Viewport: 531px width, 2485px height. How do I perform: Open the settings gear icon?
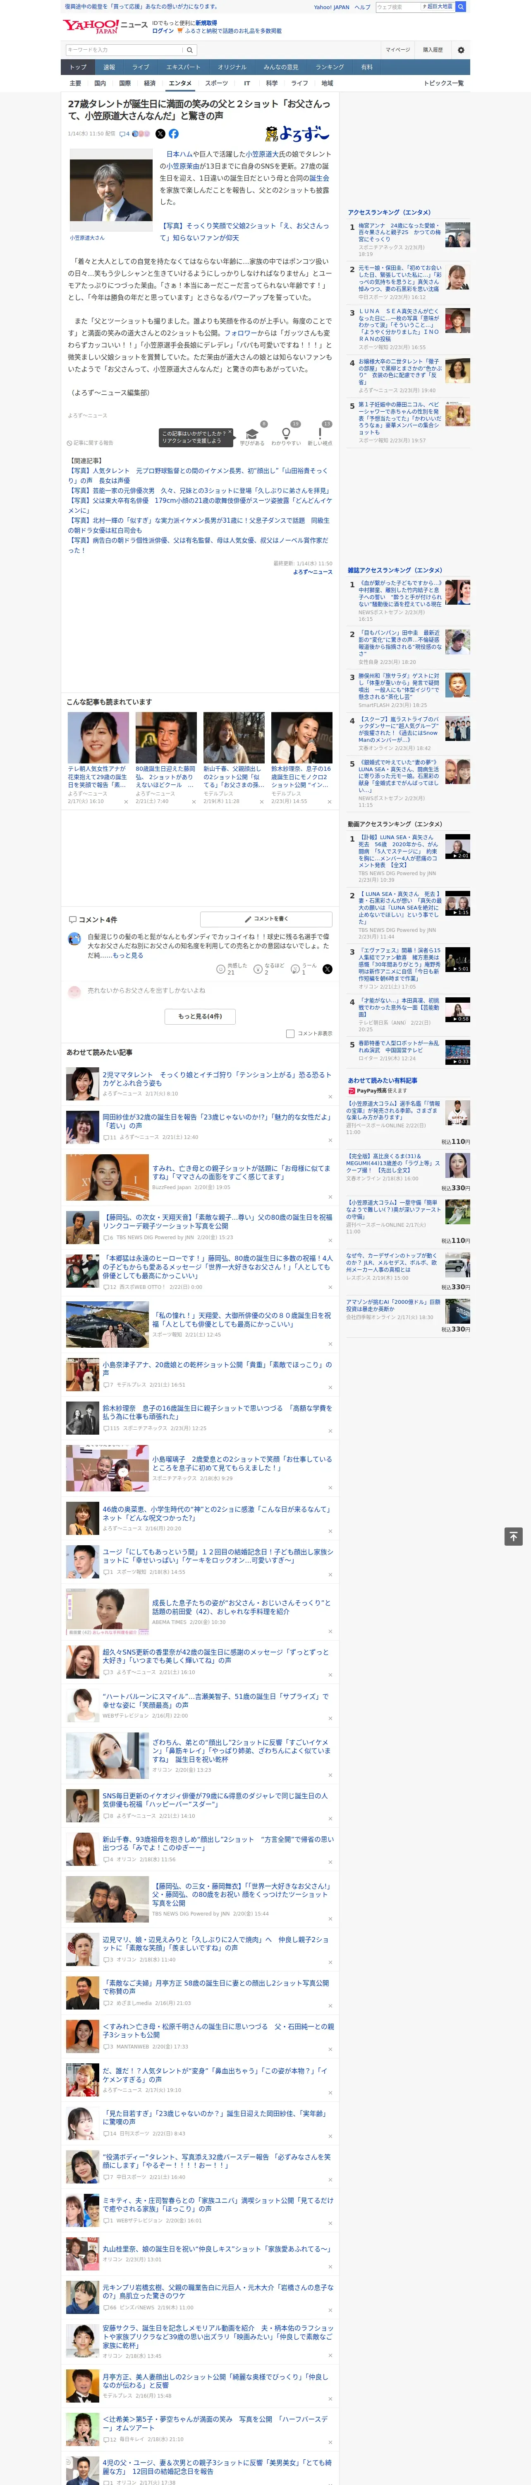461,50
